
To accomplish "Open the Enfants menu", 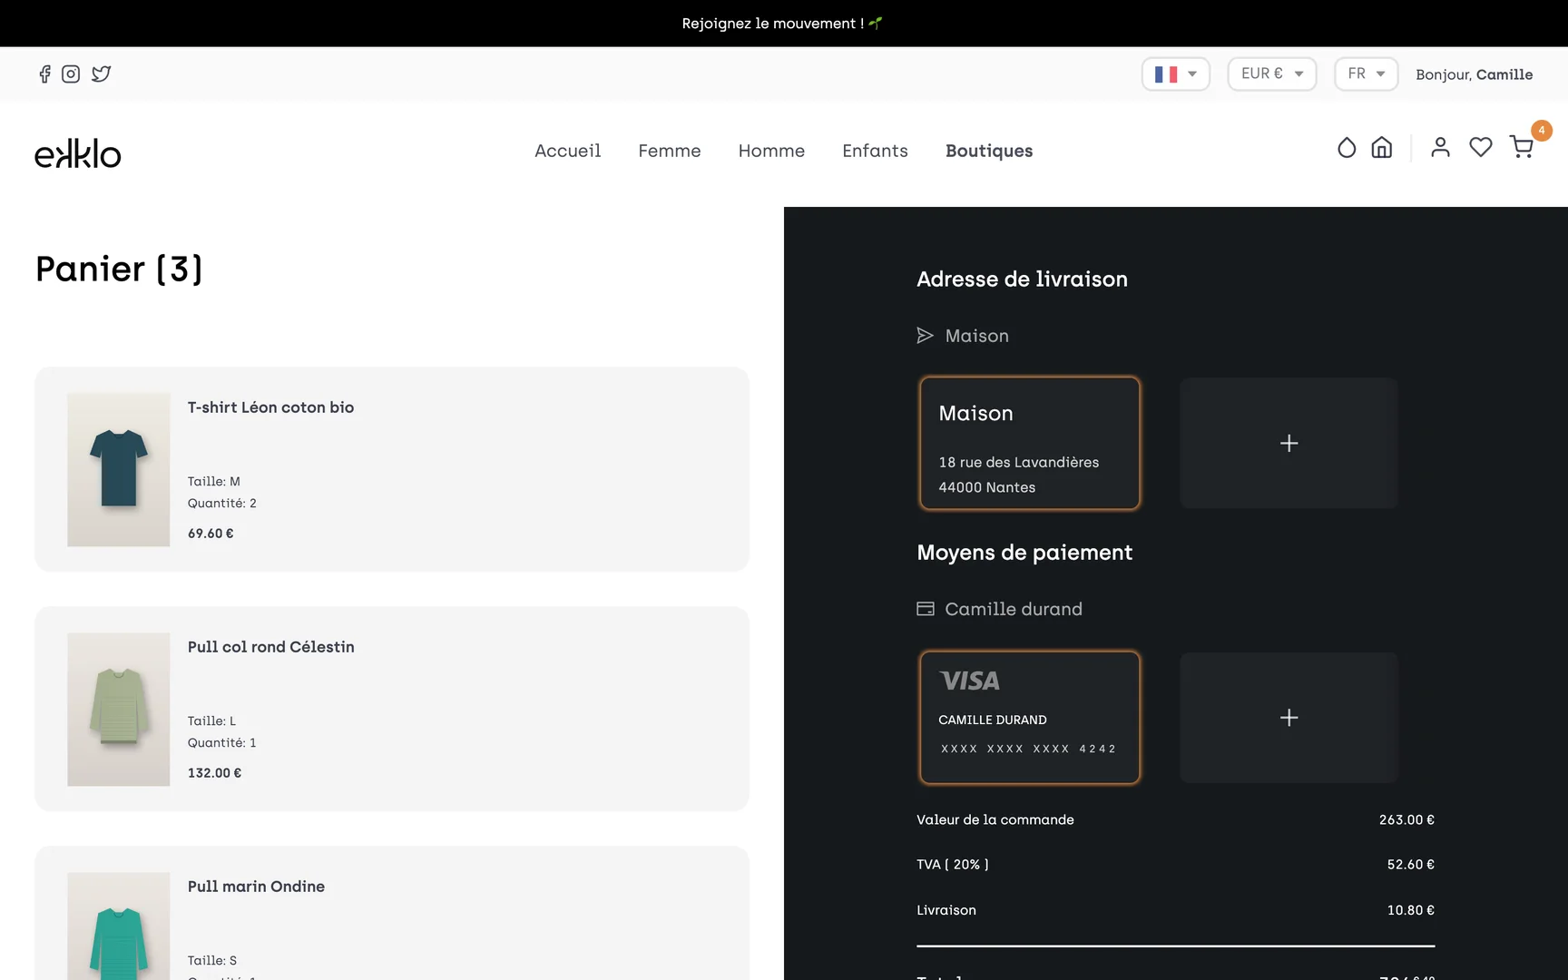I will tap(875, 151).
